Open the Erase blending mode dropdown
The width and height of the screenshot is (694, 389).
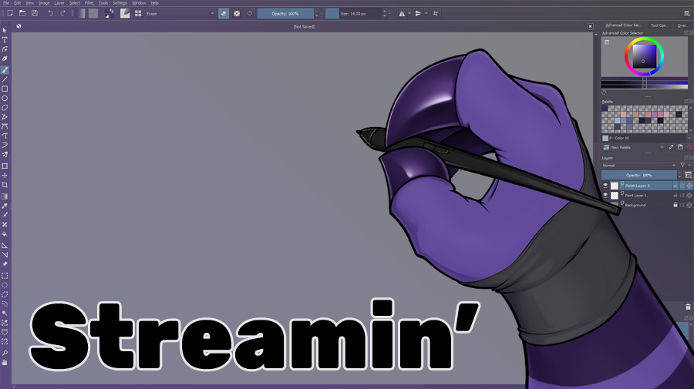(180, 14)
